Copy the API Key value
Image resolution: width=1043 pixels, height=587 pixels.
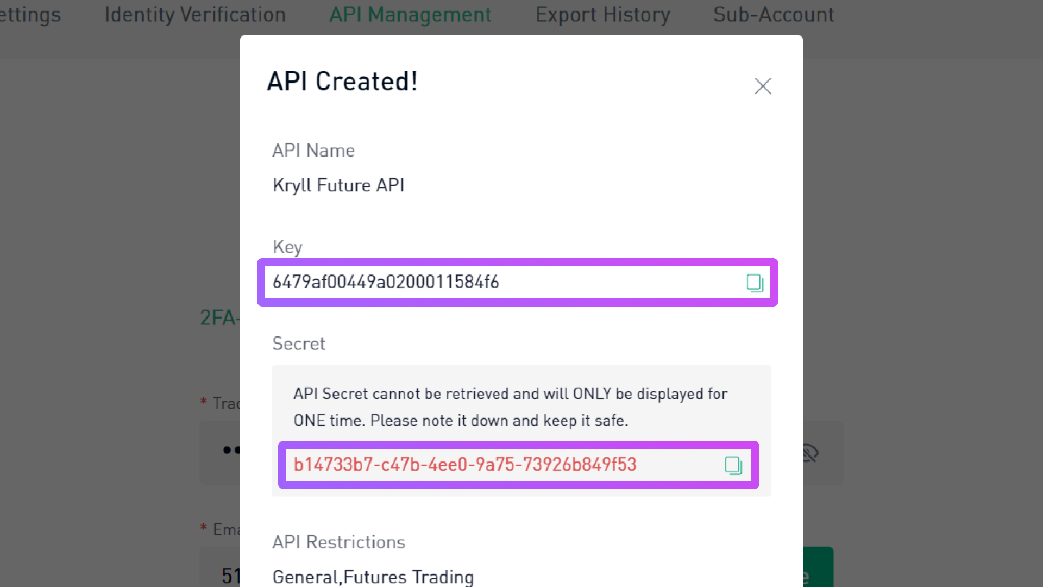[755, 283]
